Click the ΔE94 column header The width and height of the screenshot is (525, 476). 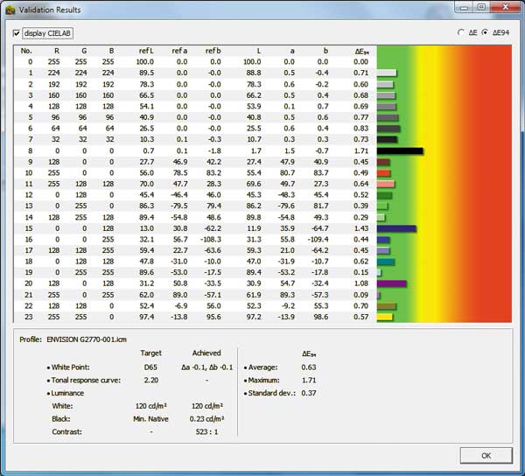coord(360,51)
